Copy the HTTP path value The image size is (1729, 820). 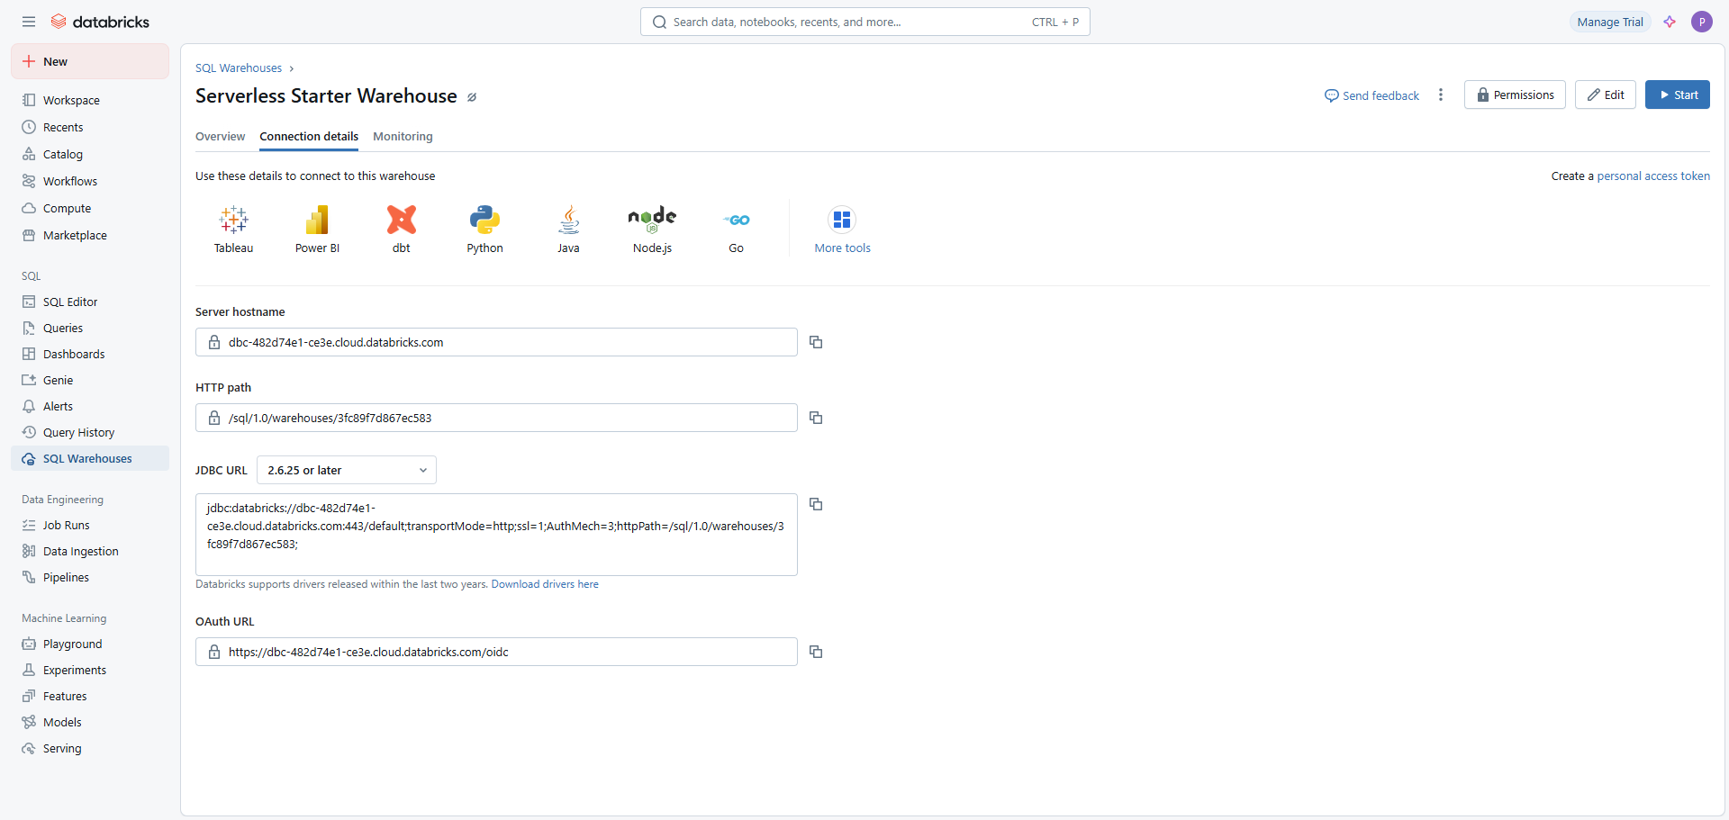(x=816, y=418)
